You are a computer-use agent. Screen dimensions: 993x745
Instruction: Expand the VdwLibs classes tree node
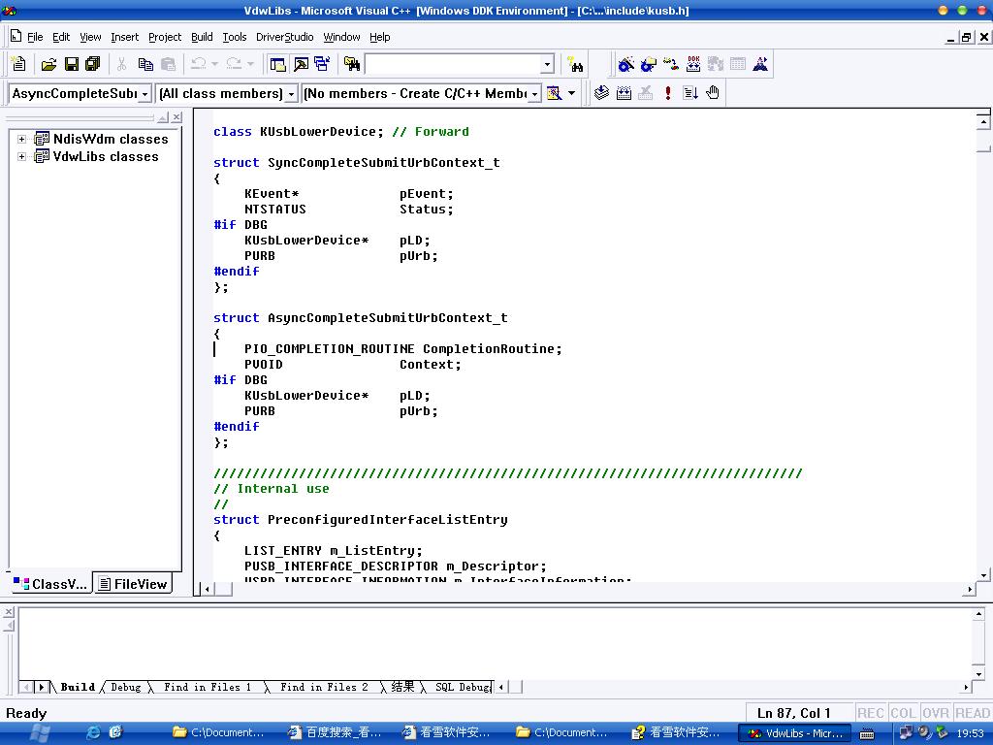[21, 156]
